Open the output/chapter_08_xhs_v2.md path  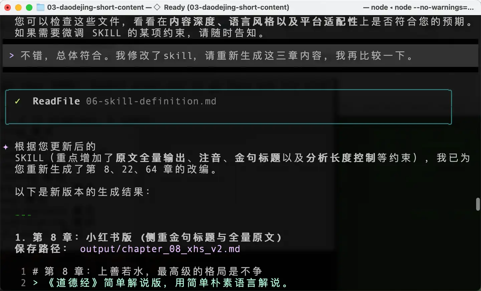[x=160, y=249]
